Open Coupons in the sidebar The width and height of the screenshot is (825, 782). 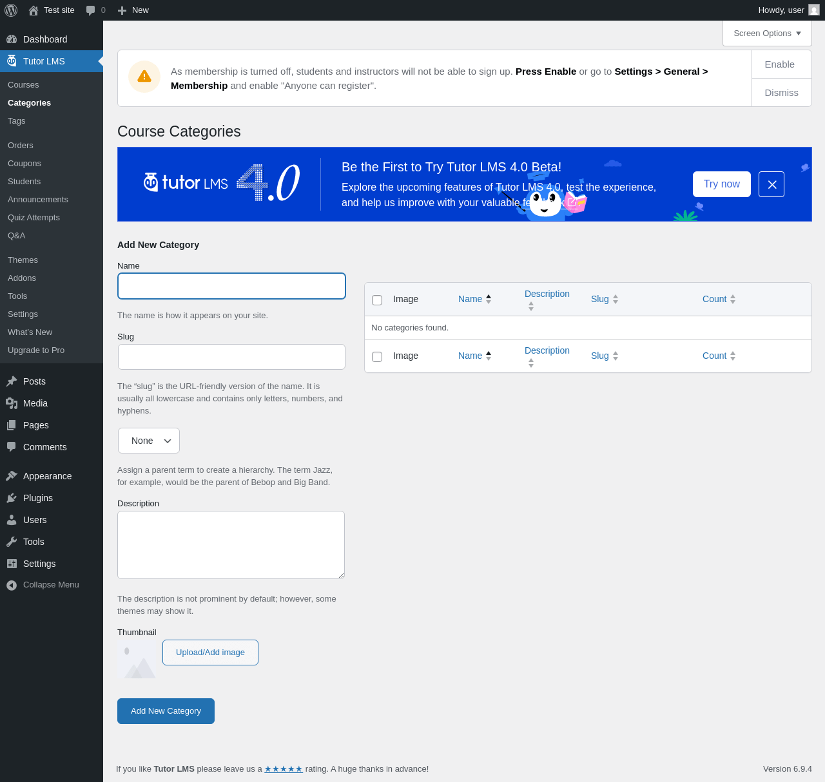click(x=24, y=164)
